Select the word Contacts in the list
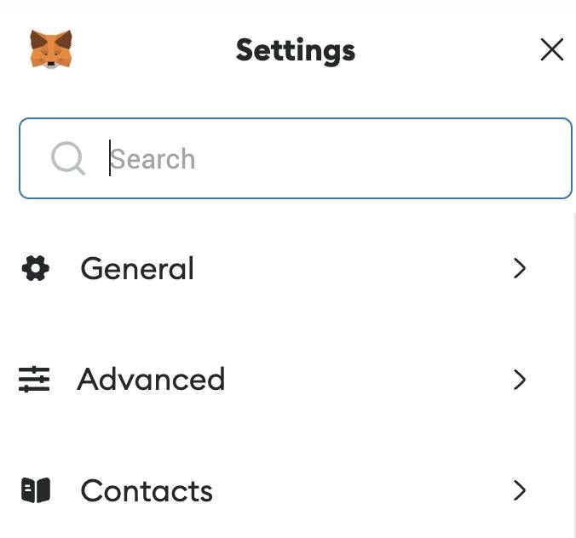This screenshot has width=576, height=538. tap(147, 490)
